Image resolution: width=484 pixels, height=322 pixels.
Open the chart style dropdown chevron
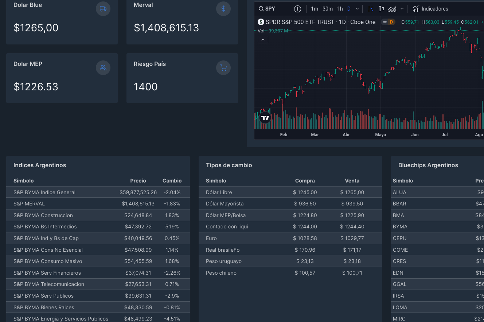(x=402, y=9)
